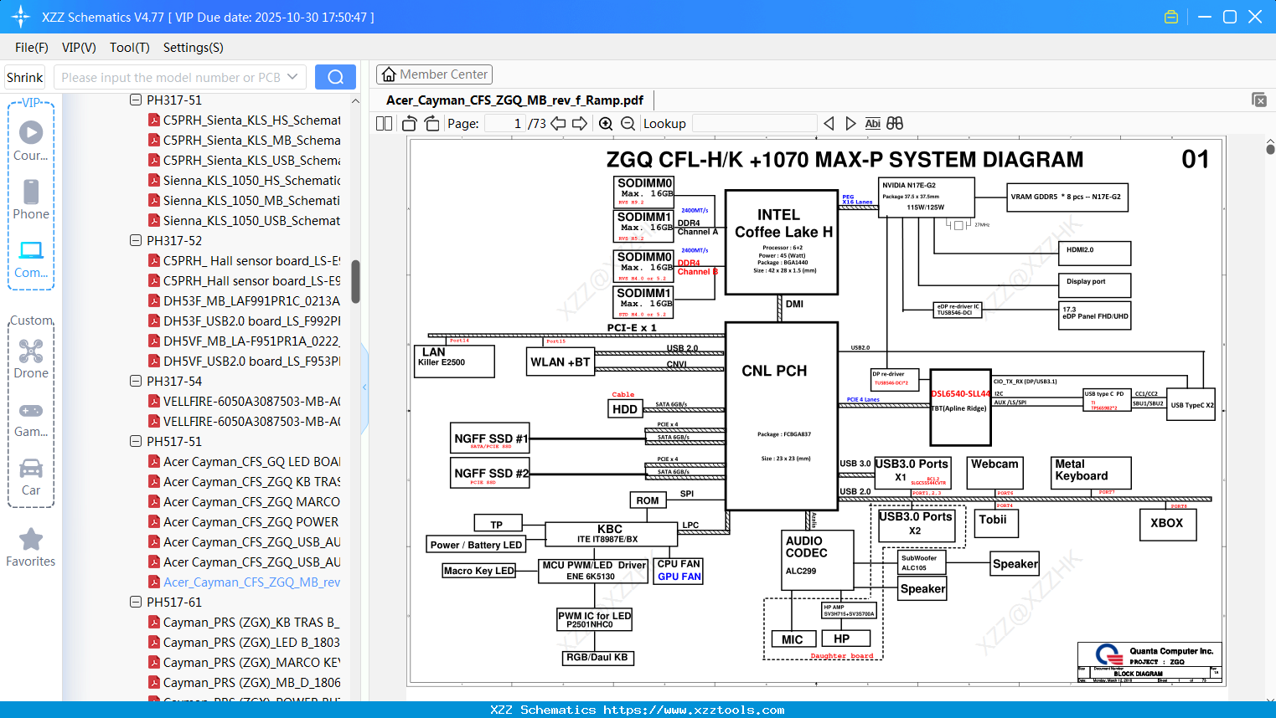Image resolution: width=1276 pixels, height=718 pixels.
Task: Select the highlighted Acer_Cayman_CFS_ZGQ_MB_rev file
Action: pyautogui.click(x=251, y=582)
